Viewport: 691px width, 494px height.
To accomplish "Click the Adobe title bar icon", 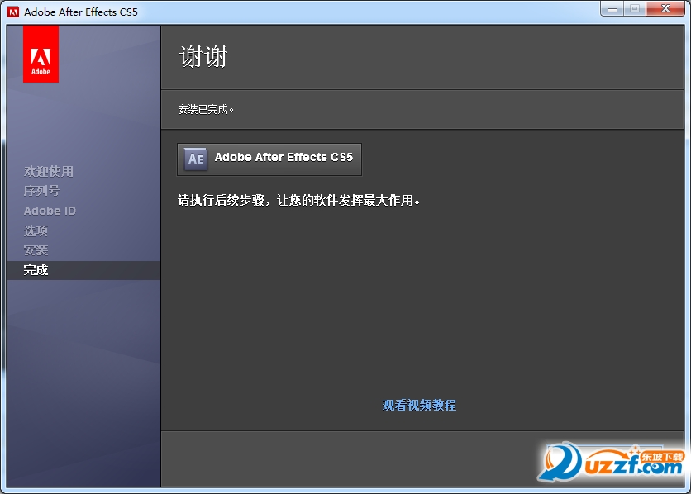I will point(13,12).
